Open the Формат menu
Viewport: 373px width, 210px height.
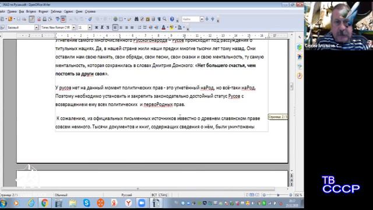[x=43, y=12]
